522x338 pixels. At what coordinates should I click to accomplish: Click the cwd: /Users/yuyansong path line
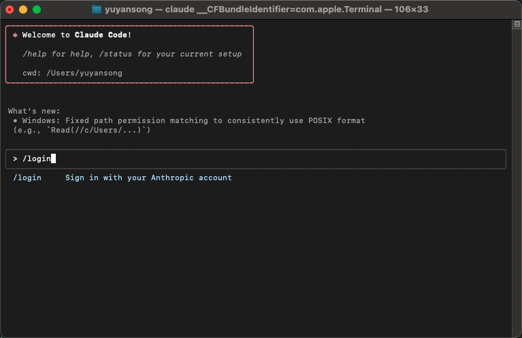click(x=72, y=73)
